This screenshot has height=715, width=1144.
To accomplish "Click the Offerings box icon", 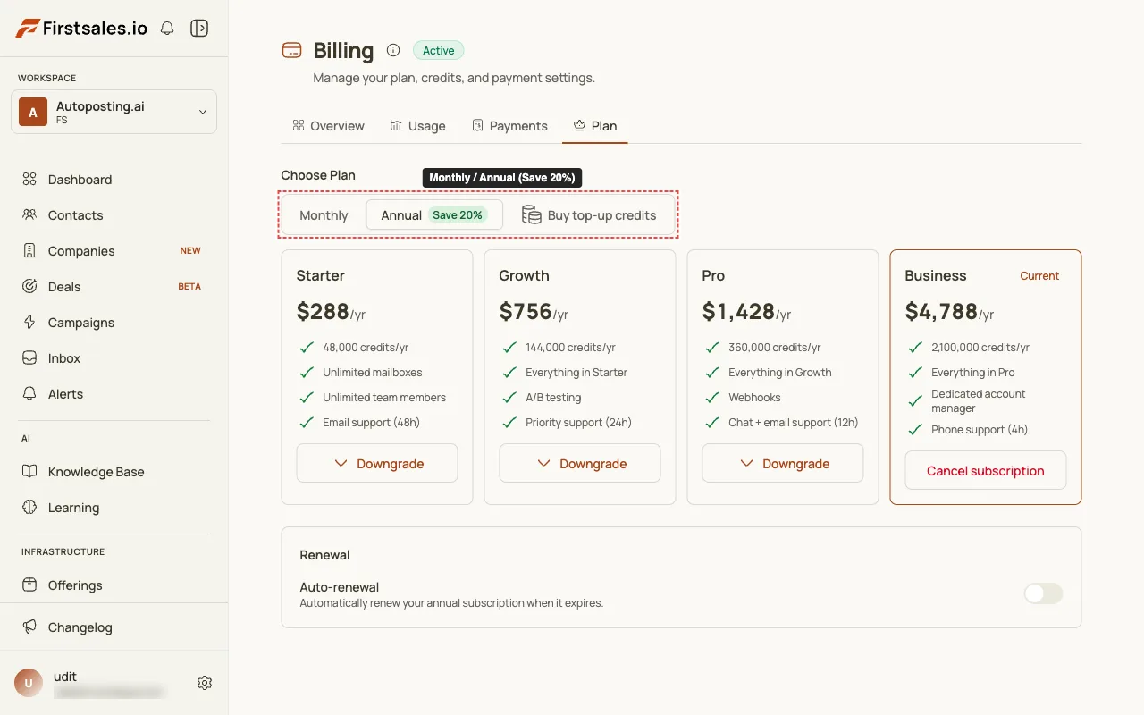I will (x=29, y=585).
